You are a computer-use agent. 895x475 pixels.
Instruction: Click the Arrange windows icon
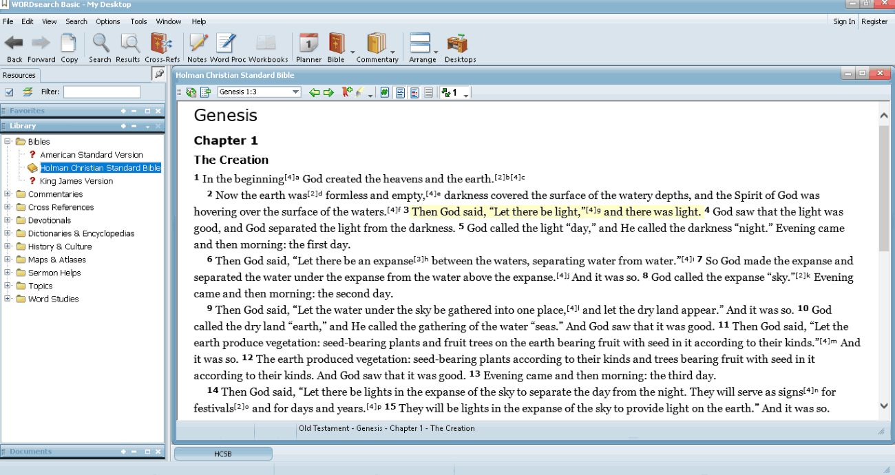click(420, 43)
